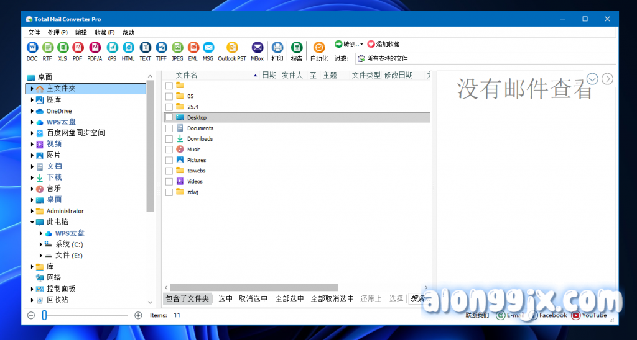The image size is (637, 340).
Task: Click the DOC conversion icon
Action: coord(32,48)
